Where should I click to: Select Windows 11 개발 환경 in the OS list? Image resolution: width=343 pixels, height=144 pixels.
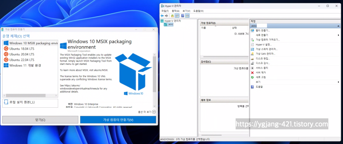(30, 65)
